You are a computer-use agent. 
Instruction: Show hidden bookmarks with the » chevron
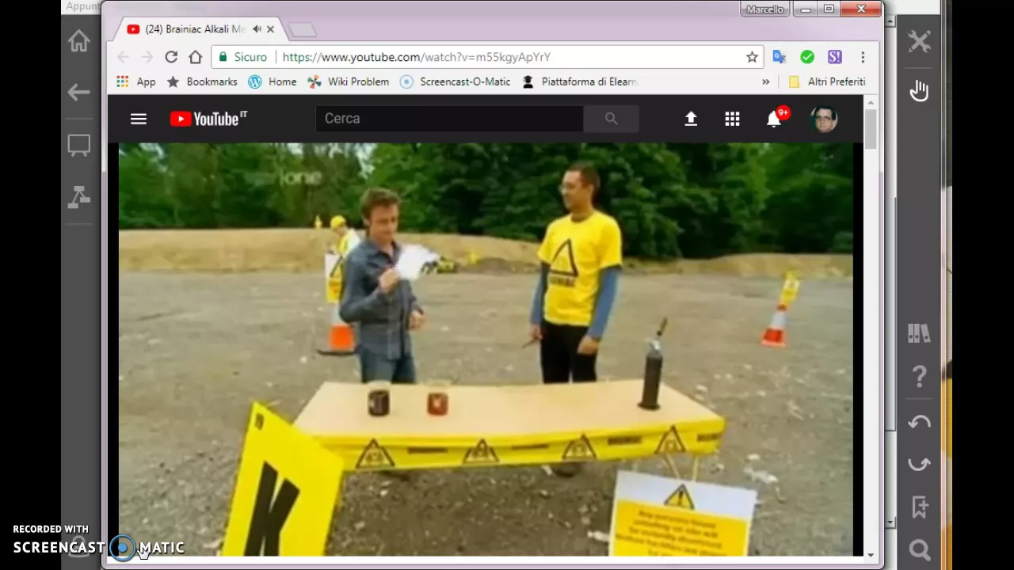(x=765, y=82)
